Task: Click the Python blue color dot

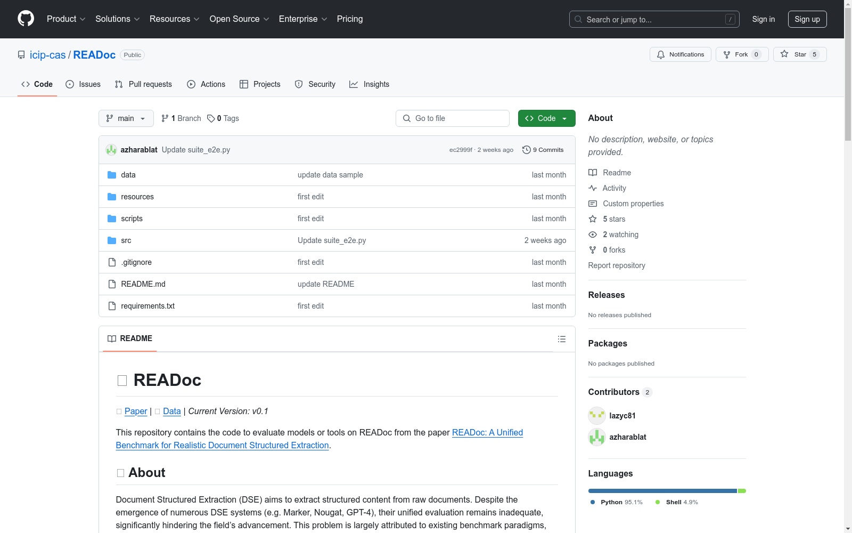Action: pos(593,502)
